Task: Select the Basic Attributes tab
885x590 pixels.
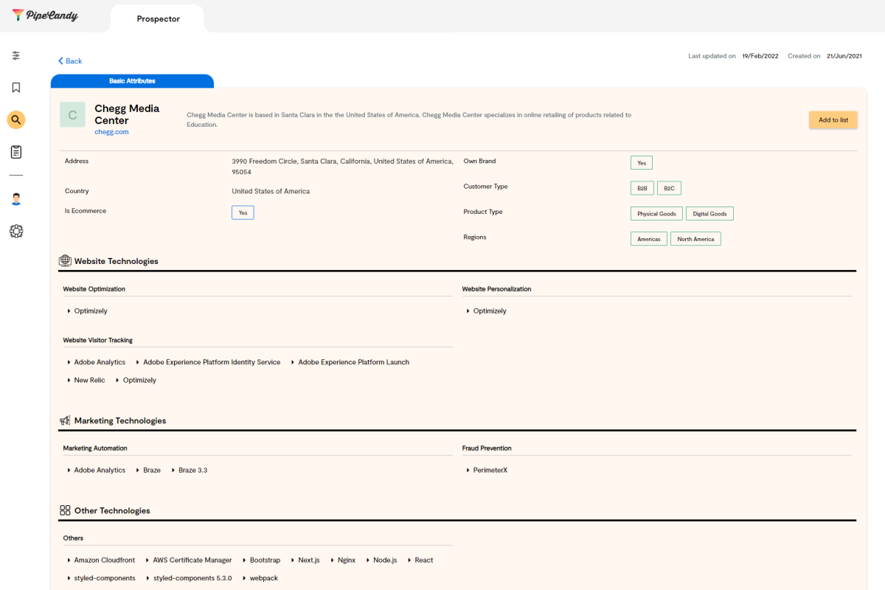Action: (x=132, y=81)
